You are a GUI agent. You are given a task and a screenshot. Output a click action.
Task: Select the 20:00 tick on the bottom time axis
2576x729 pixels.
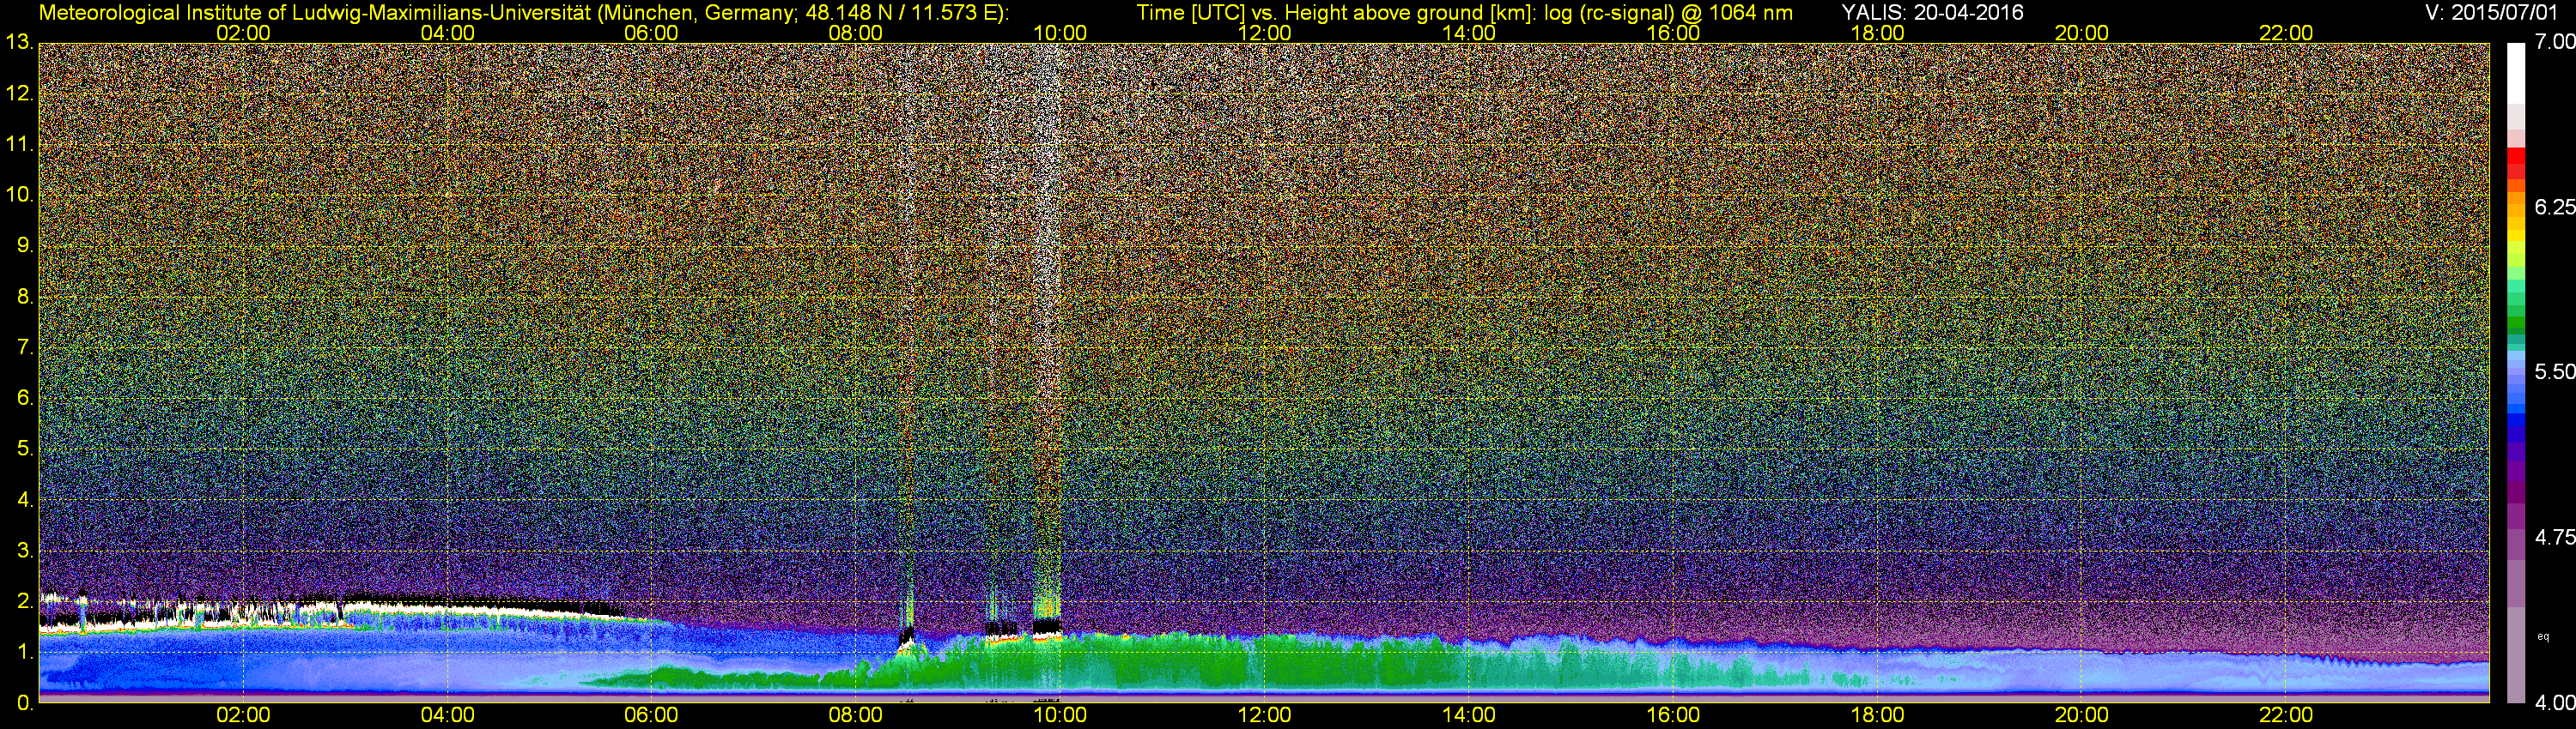[2082, 716]
